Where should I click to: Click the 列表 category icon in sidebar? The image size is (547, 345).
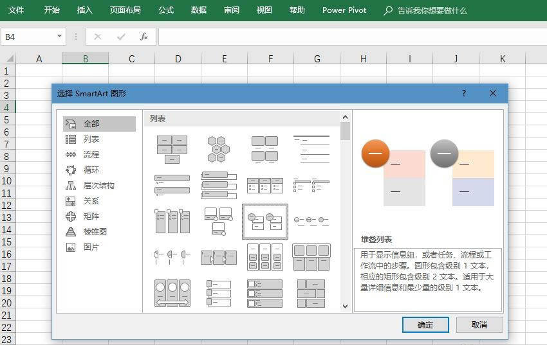tap(71, 139)
